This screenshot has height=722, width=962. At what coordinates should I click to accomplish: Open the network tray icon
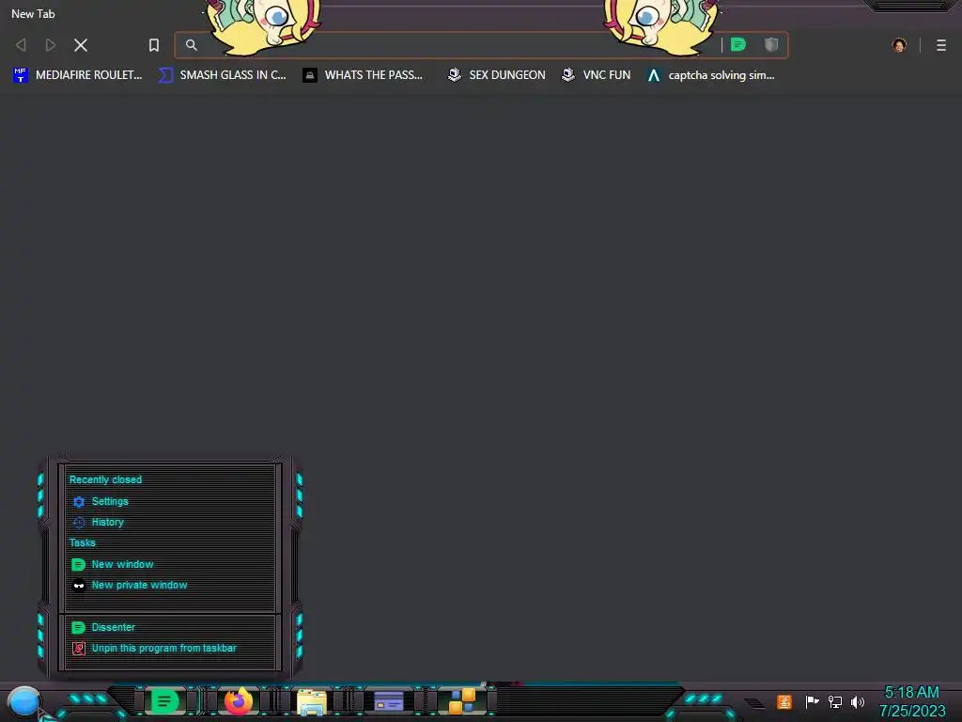click(x=835, y=701)
